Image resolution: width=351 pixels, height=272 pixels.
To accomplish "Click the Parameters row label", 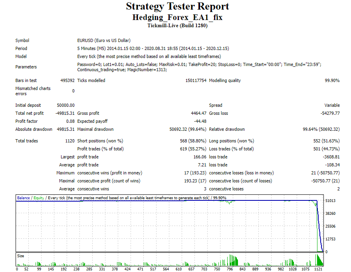I will coord(26,67).
